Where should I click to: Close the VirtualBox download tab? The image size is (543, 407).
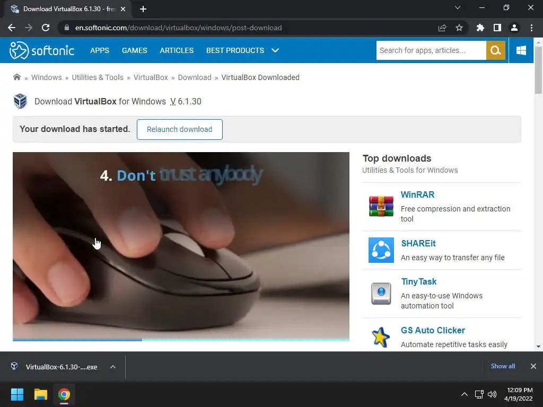(123, 9)
